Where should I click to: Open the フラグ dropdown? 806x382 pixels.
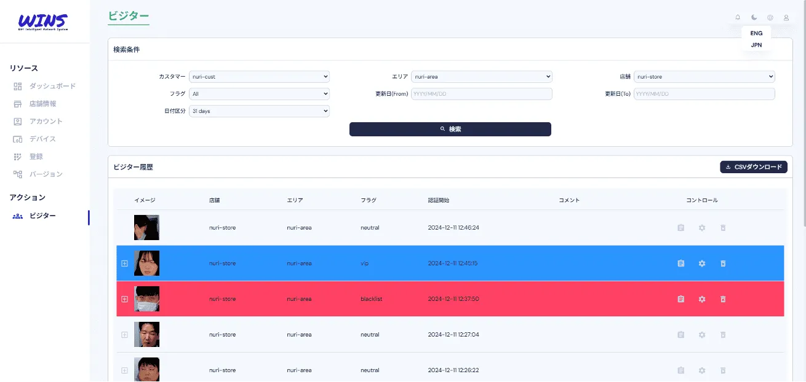[x=259, y=94]
